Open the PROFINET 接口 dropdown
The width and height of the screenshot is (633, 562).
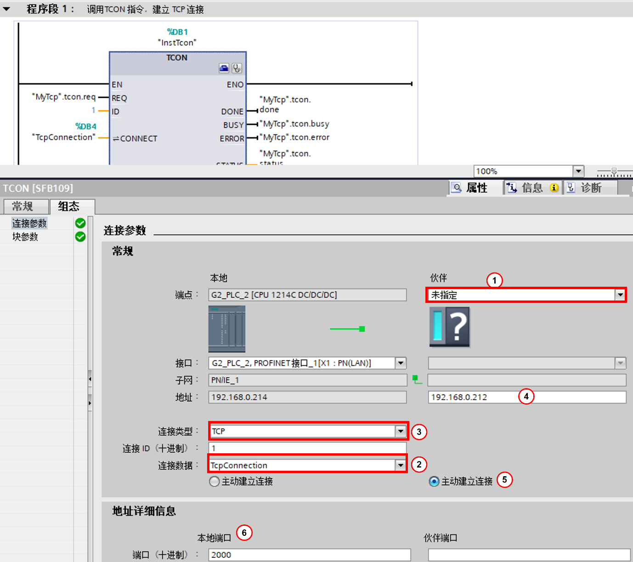400,363
